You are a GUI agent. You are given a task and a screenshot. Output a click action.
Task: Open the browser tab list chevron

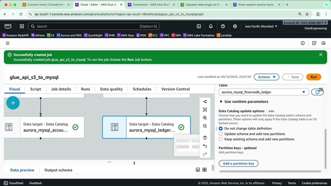tap(327, 5)
